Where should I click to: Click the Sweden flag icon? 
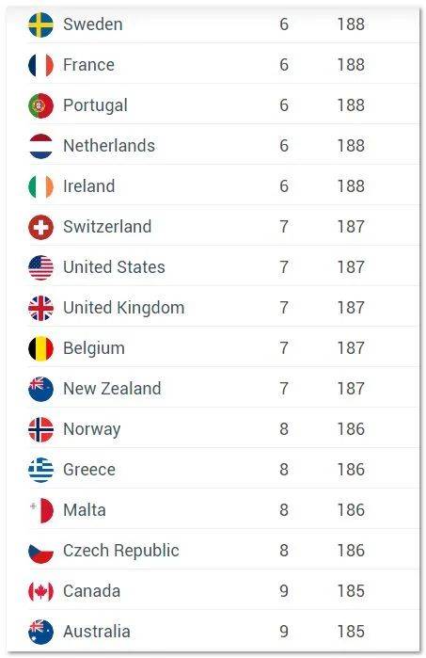coord(40,24)
